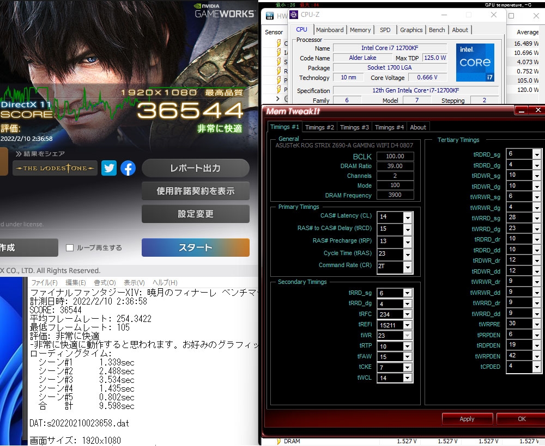The height and width of the screenshot is (446, 545).
Task: Open tWRPRE tertiary timing dropdown
Action: pyautogui.click(x=537, y=324)
